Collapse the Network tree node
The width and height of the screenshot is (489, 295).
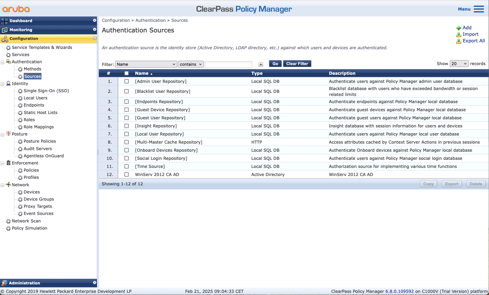[x=2, y=185]
